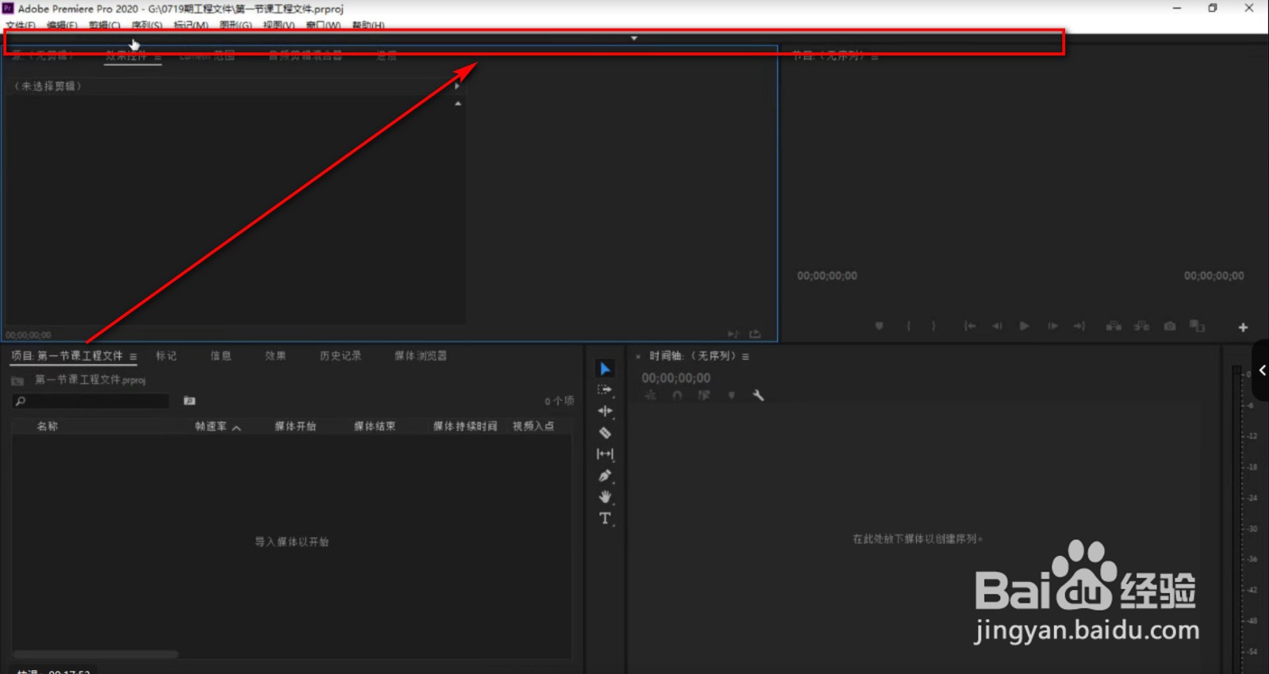Switch to the 历史记录 tab
The image size is (1269, 674).
(340, 356)
